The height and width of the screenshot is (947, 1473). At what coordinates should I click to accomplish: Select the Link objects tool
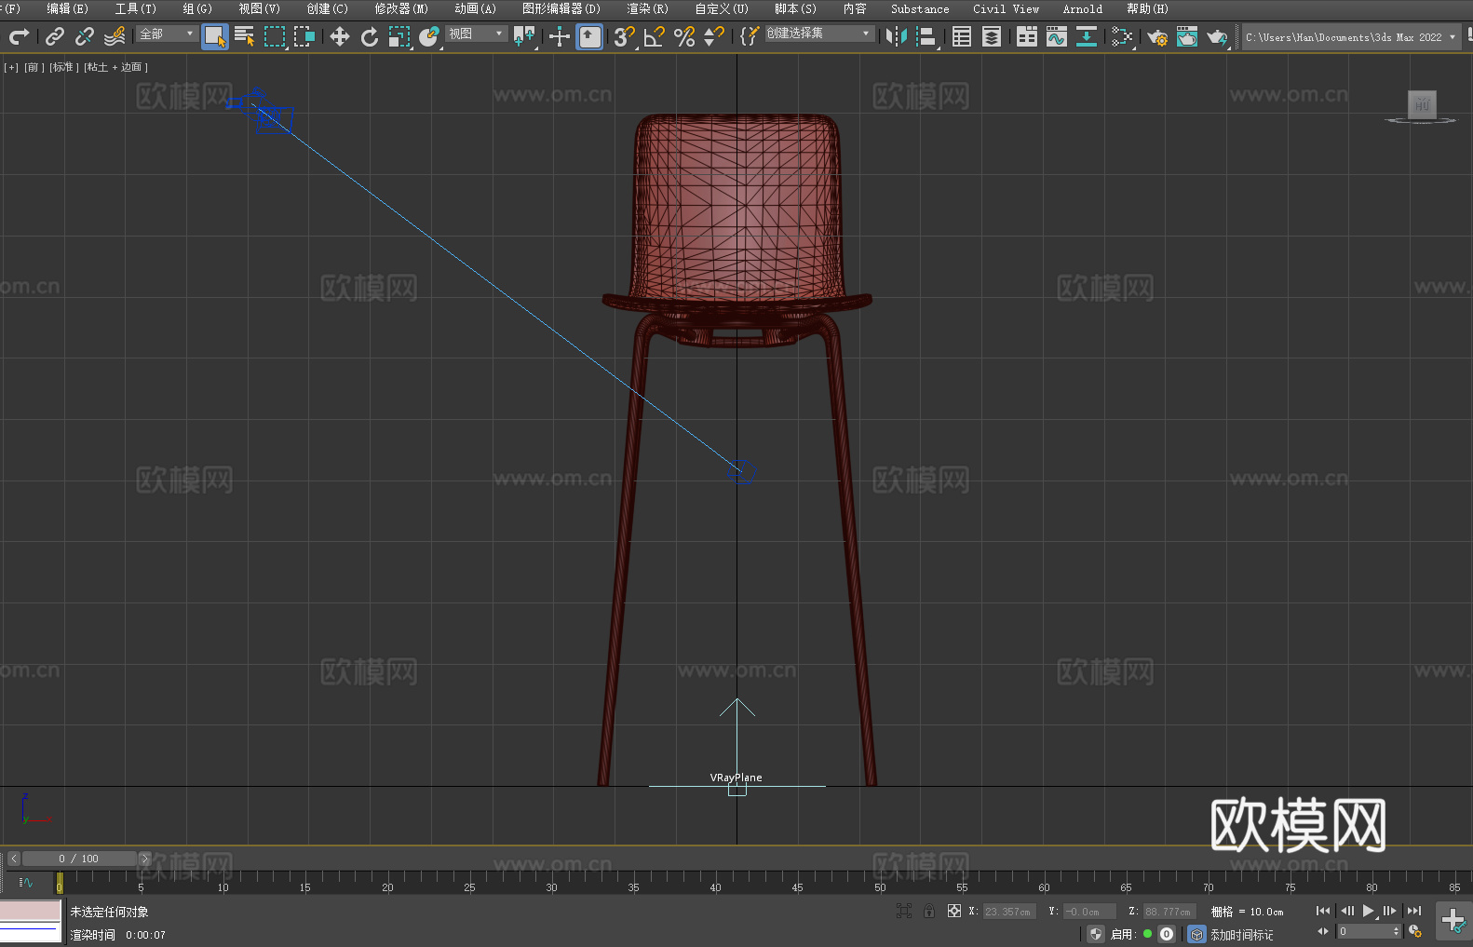pos(55,36)
